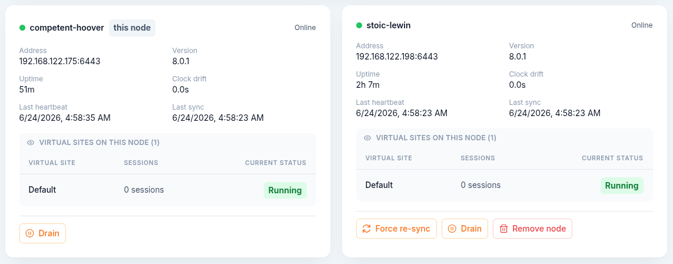
Task: Click the 'this node' badge
Action: [x=132, y=28]
